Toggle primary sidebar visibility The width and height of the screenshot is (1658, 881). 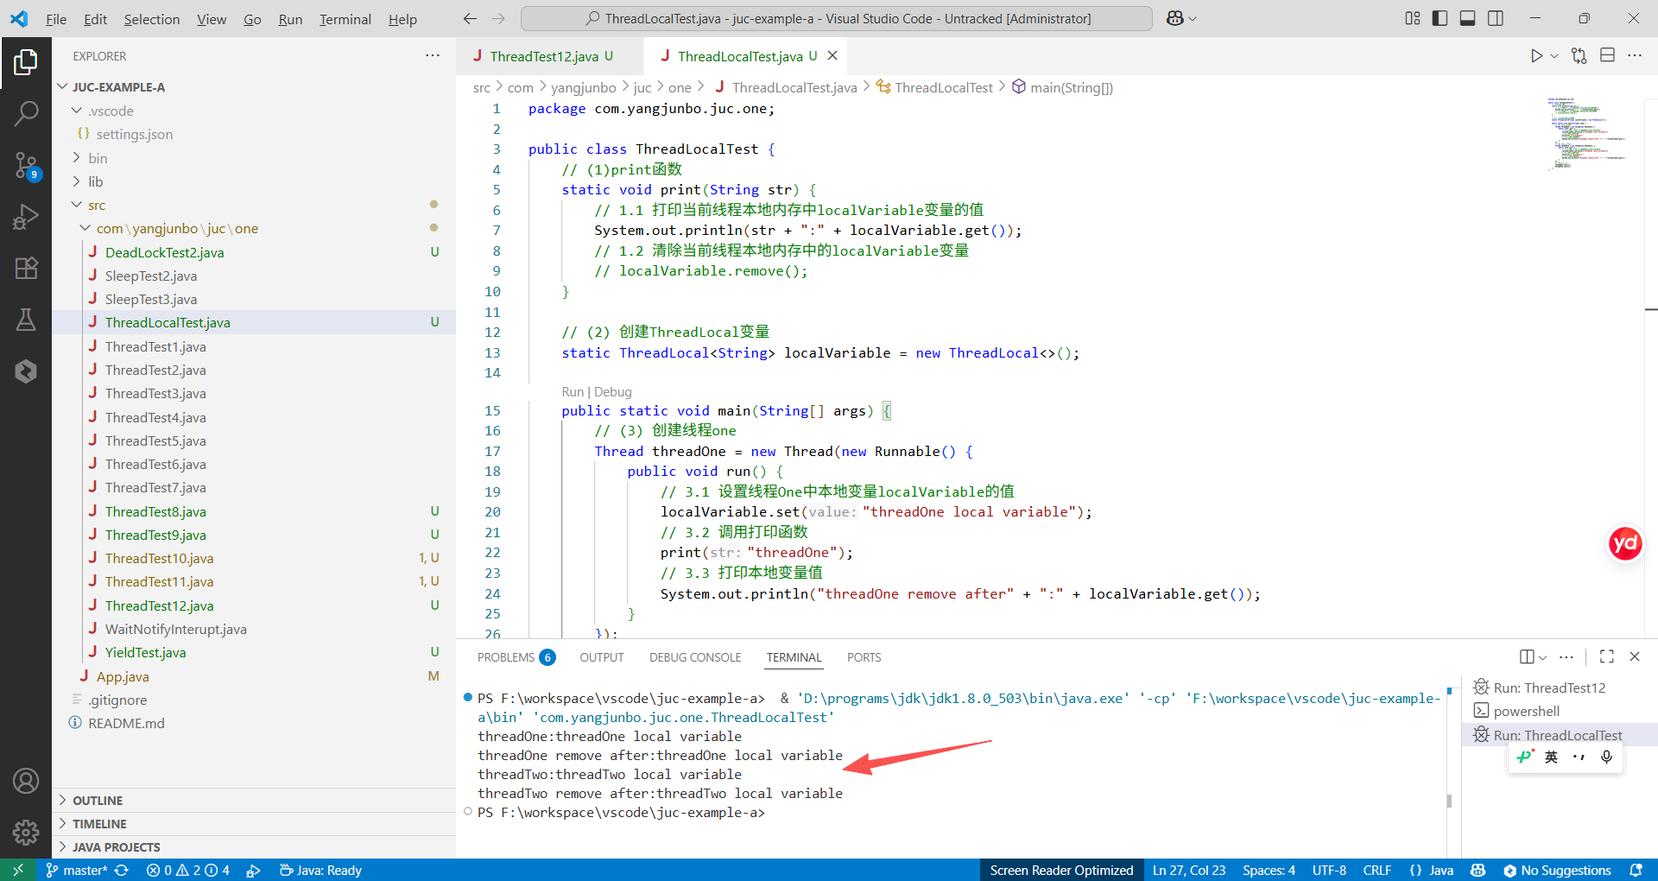[1440, 18]
